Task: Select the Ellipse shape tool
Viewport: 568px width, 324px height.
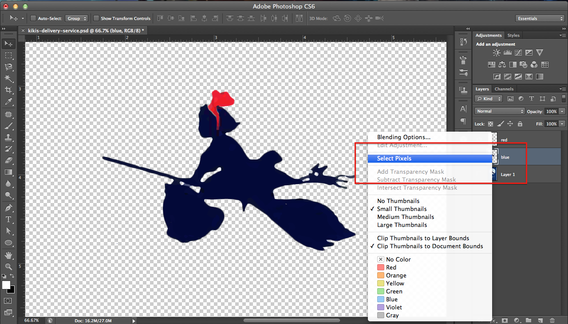Action: (8, 243)
